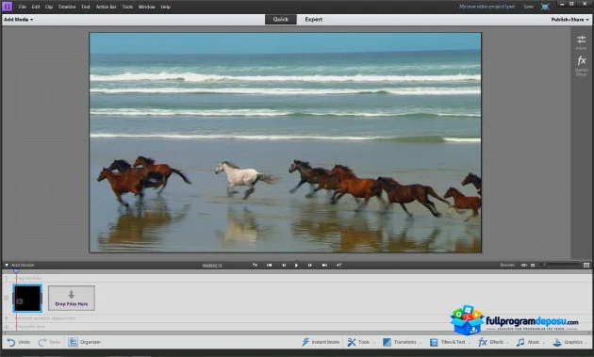Screen dimensions: 594x357
Task: Open the Transitions panel
Action: (402, 342)
